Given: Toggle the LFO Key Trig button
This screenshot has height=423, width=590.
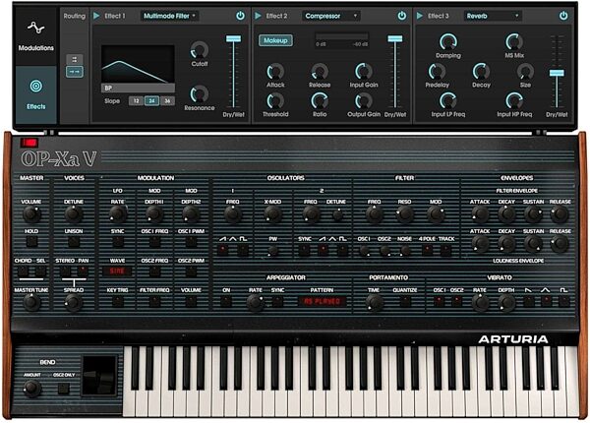Looking at the screenshot, I should point(118,301).
